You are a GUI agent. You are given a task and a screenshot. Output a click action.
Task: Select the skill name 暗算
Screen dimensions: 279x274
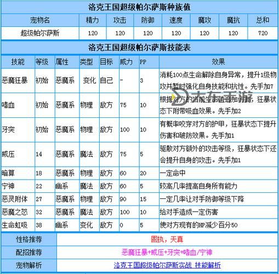coord(8,173)
